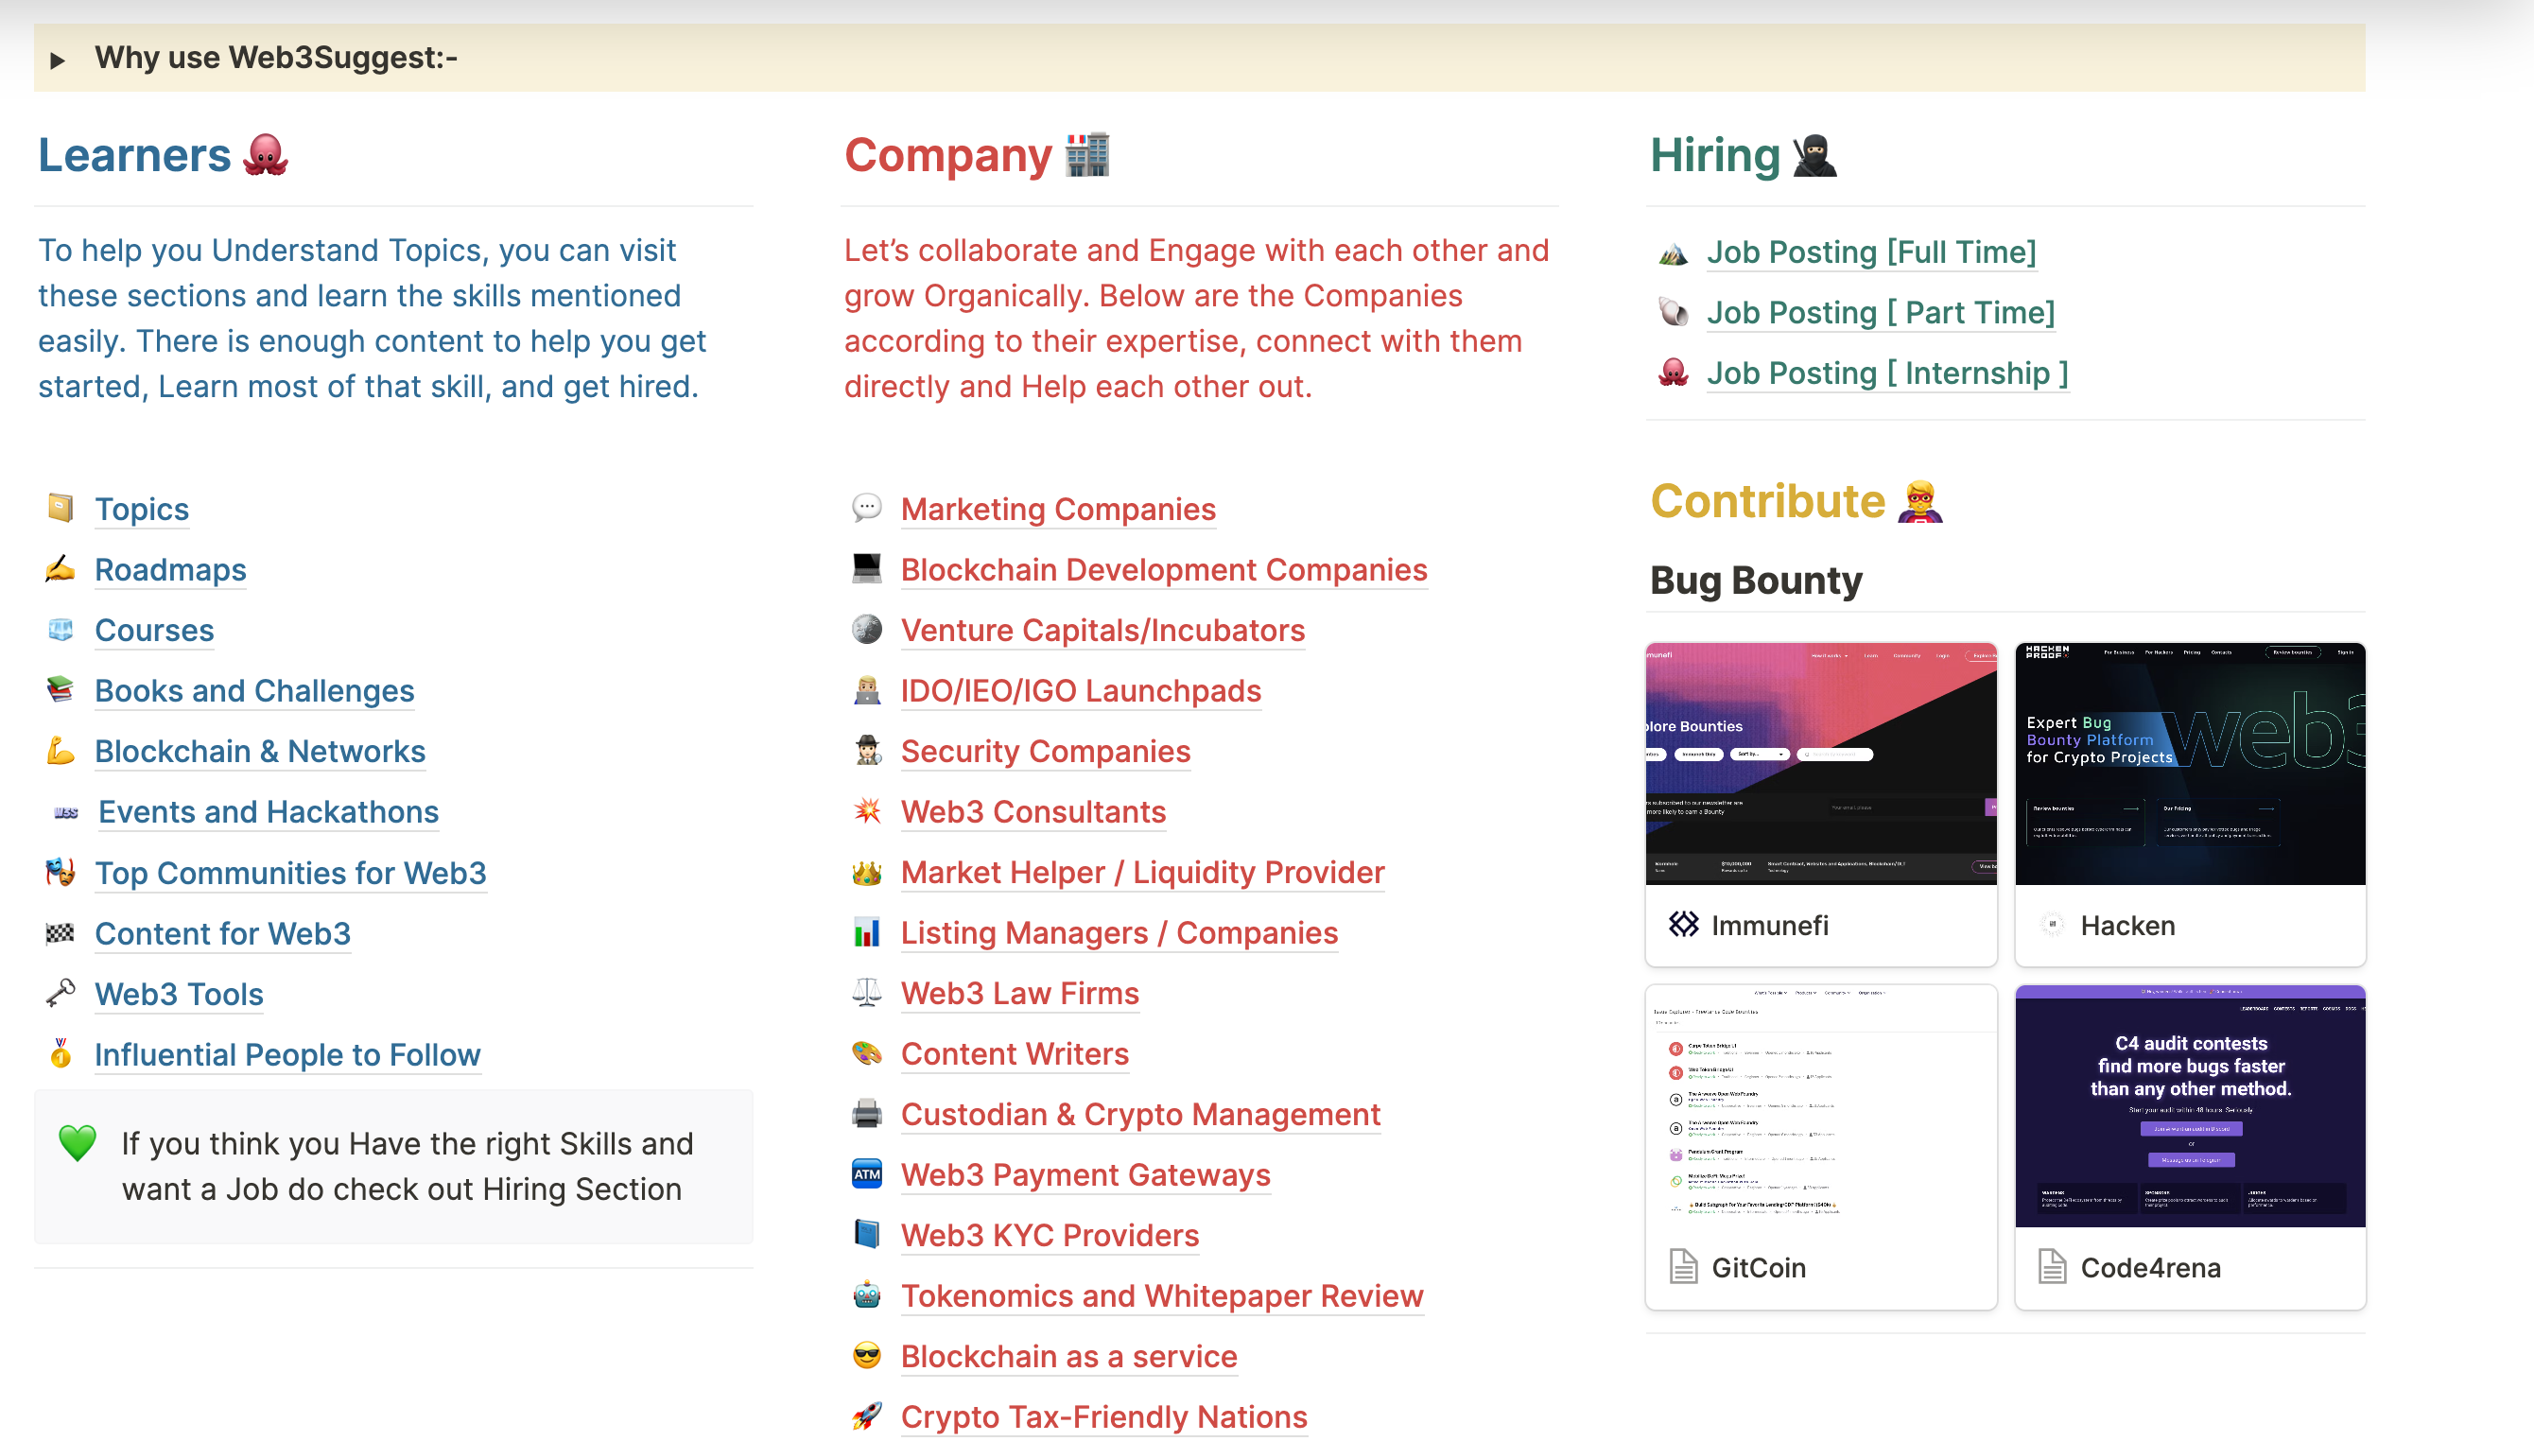Open the Topics link
Image resolution: width=2534 pixels, height=1441 pixels.
(x=142, y=510)
